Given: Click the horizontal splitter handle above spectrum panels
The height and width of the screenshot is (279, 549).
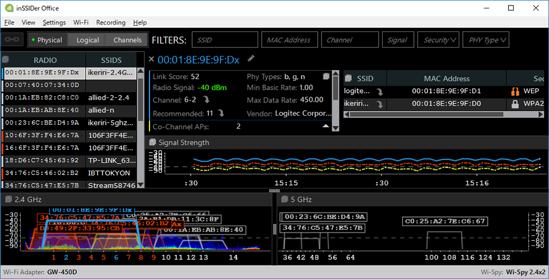Looking at the screenshot, I should pos(274,191).
